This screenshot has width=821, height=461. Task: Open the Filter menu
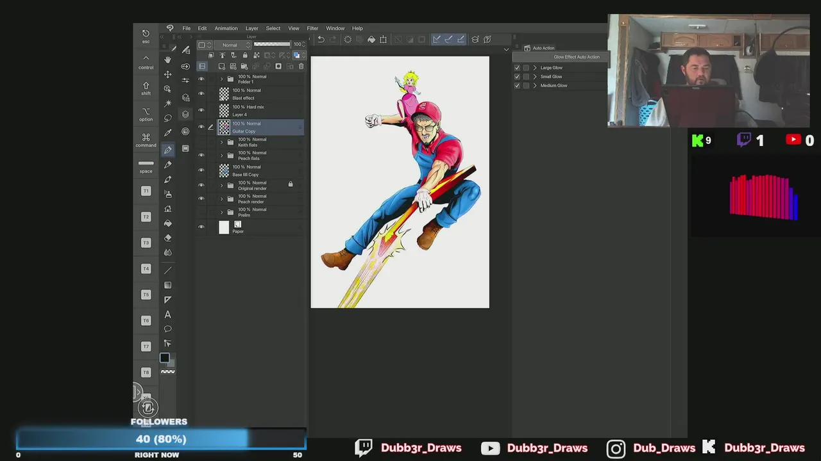(312, 28)
